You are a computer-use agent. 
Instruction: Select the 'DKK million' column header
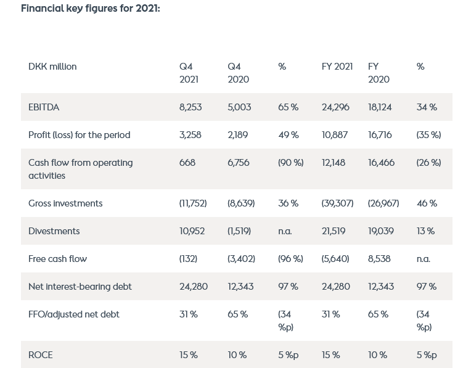(52, 67)
